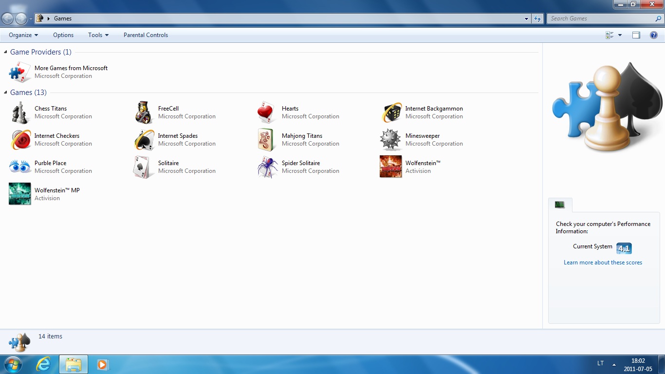The image size is (665, 374).
Task: Open the Minesweeper mine icon
Action: pos(390,140)
